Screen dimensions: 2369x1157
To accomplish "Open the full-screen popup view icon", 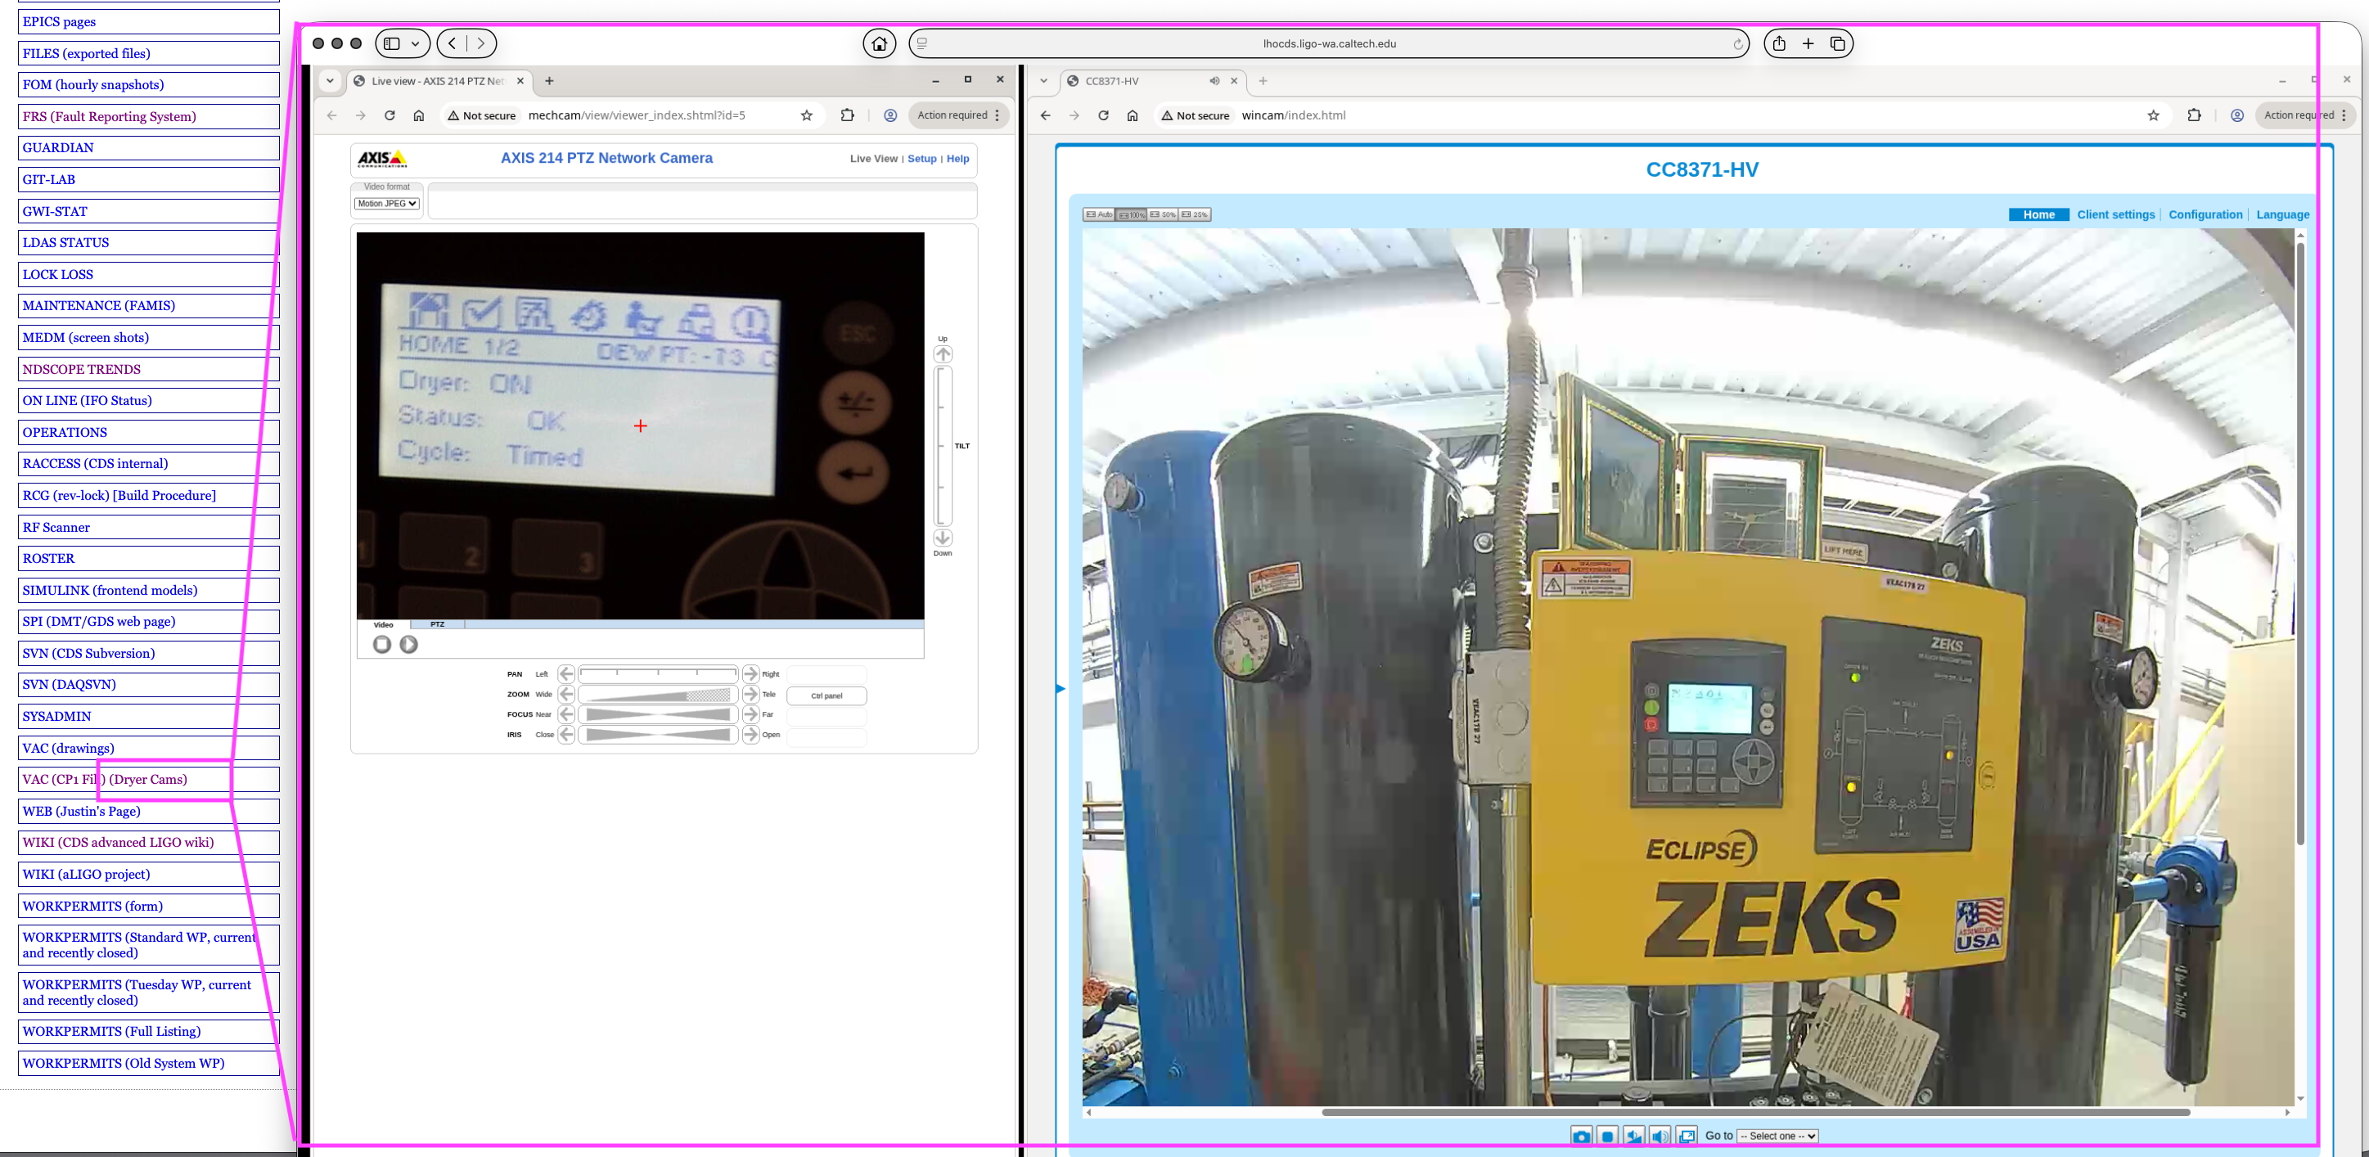I will click(x=1687, y=1137).
